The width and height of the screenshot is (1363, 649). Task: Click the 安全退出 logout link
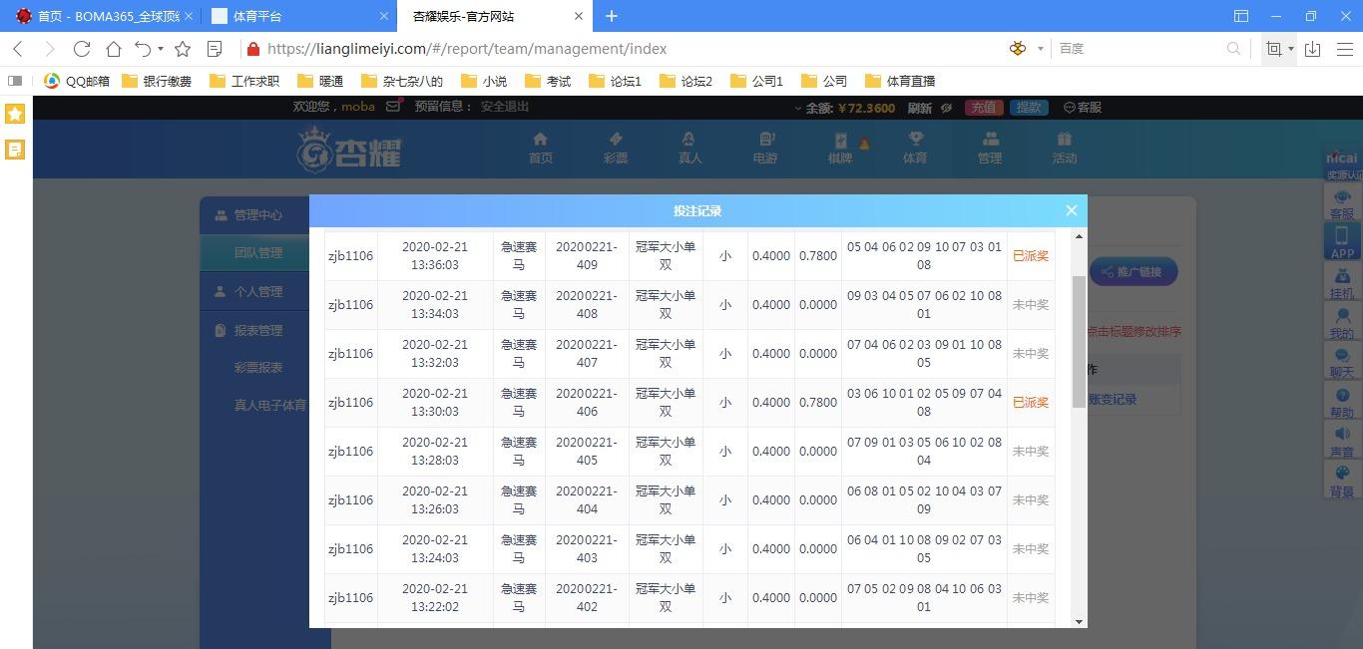click(505, 107)
